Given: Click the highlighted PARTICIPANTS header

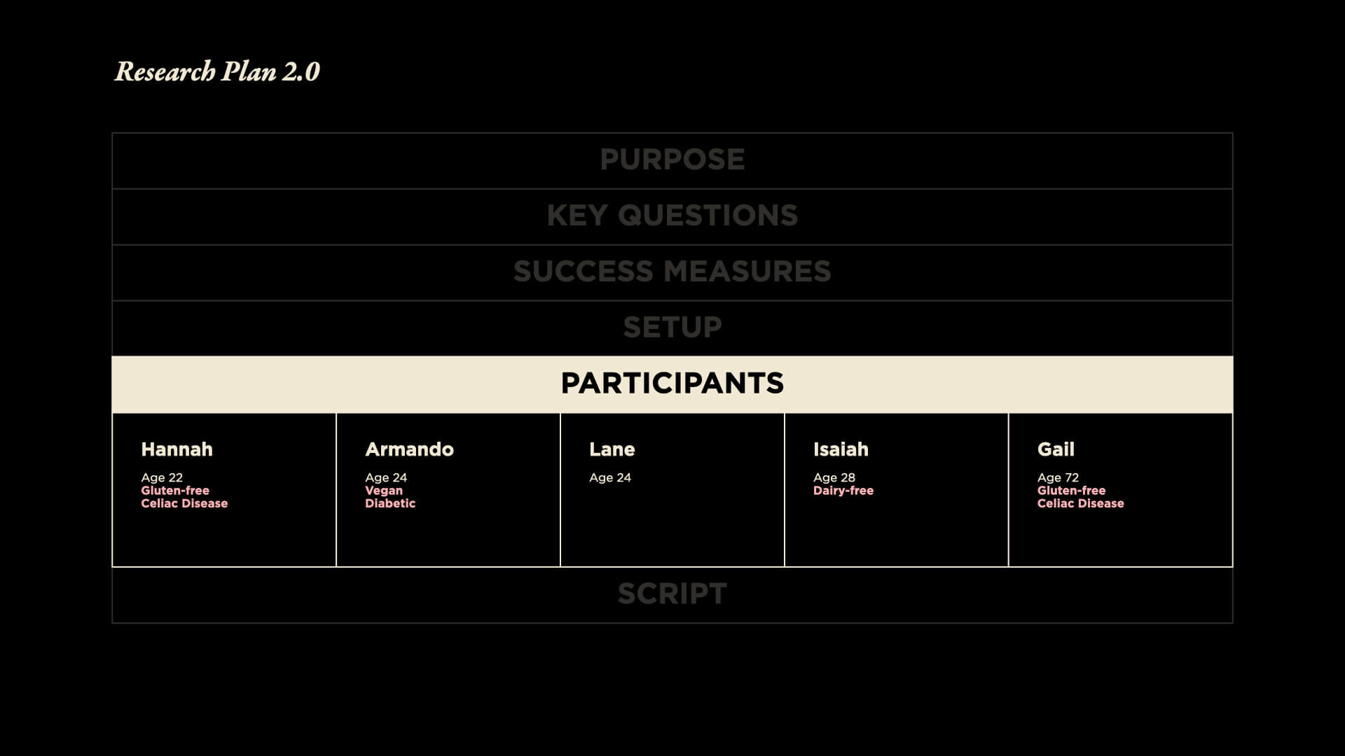Looking at the screenshot, I should click(x=672, y=384).
